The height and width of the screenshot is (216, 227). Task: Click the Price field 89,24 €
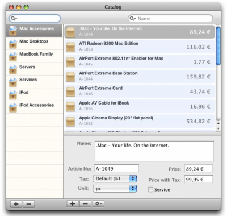click(199, 169)
